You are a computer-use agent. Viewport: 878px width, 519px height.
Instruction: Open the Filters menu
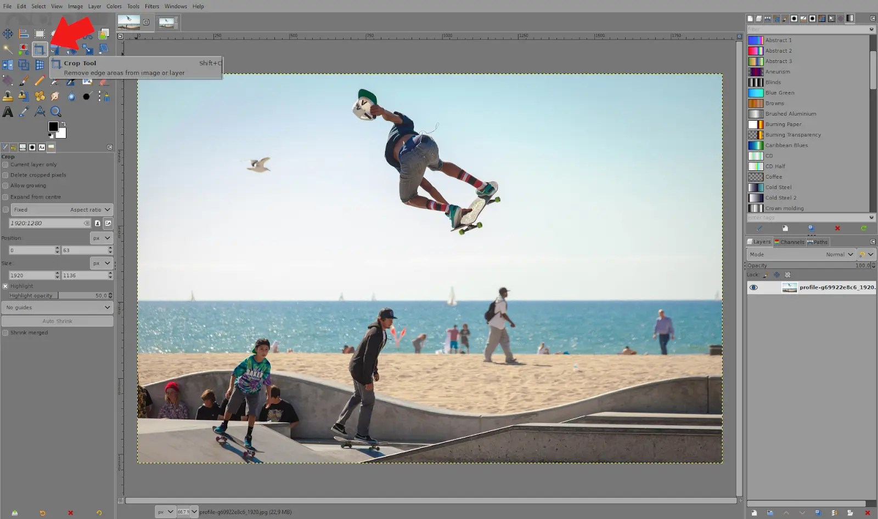click(151, 6)
